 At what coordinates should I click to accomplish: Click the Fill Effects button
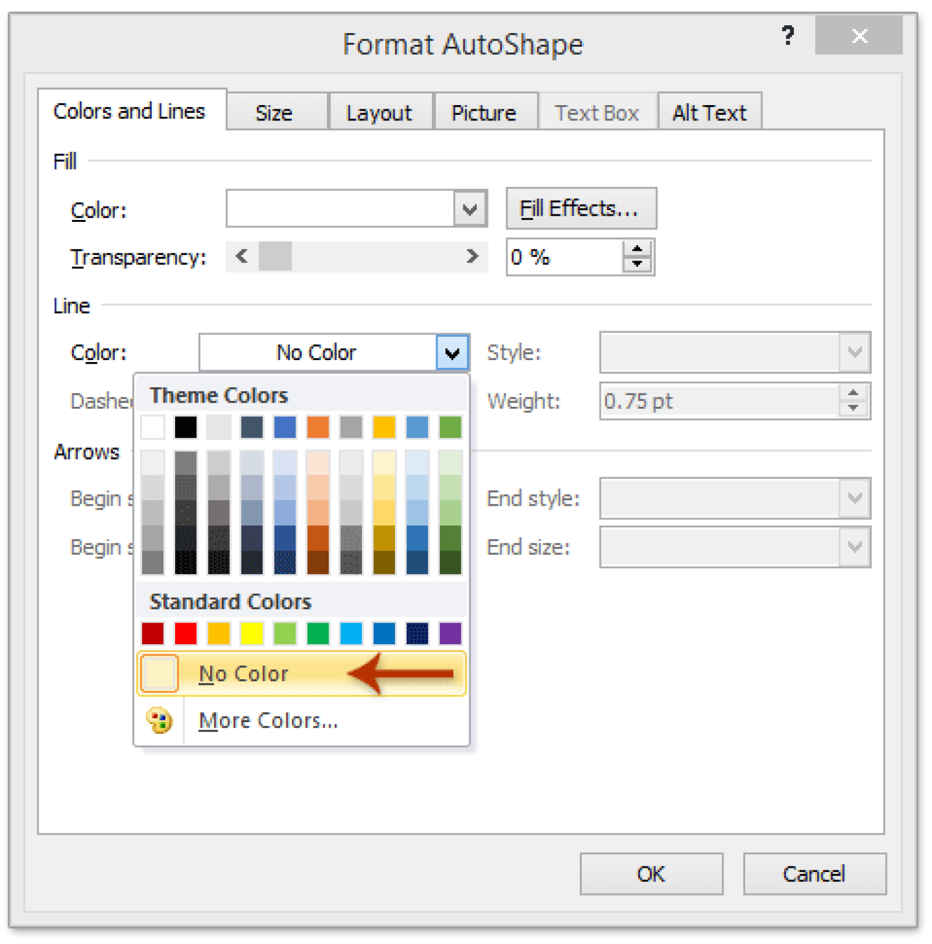(580, 208)
